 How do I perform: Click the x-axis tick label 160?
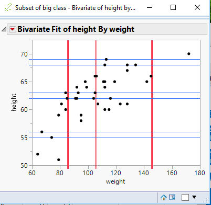pyautogui.click(x=172, y=173)
